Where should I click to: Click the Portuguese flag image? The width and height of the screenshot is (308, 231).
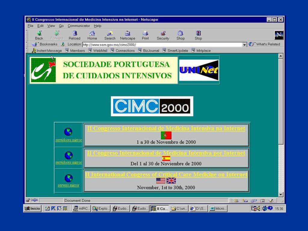tap(166, 135)
